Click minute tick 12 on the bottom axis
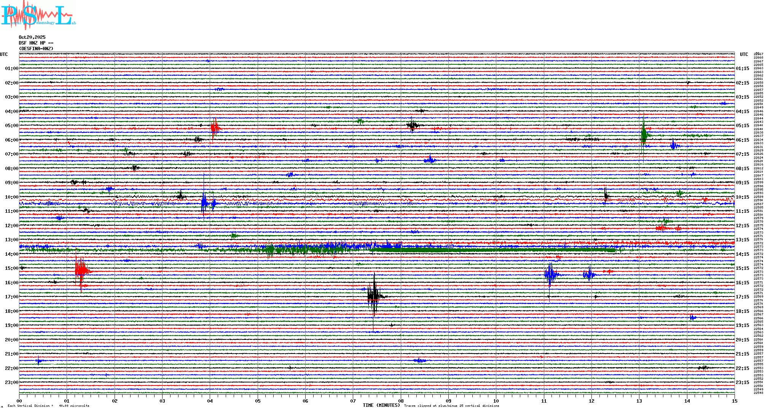This screenshot has height=411, width=765. [591, 401]
